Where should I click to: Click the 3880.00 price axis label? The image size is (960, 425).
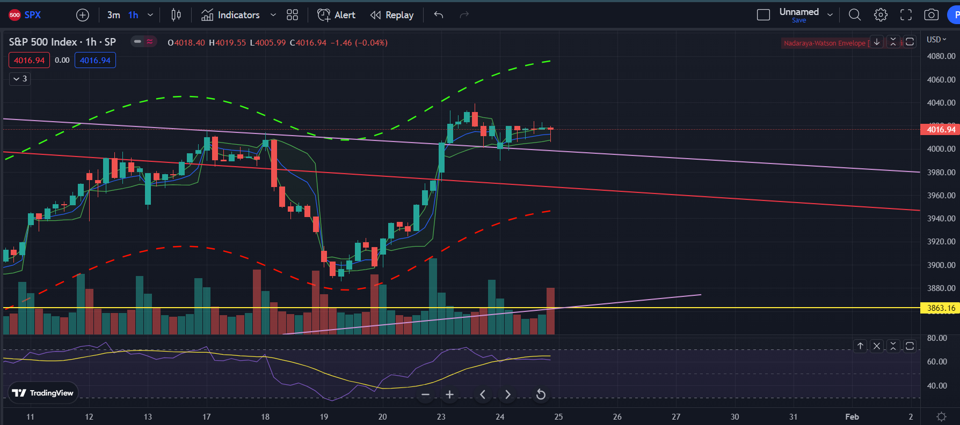pos(941,288)
